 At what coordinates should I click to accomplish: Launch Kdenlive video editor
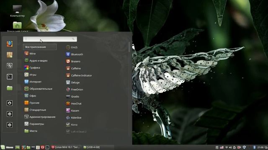click(x=74, y=117)
